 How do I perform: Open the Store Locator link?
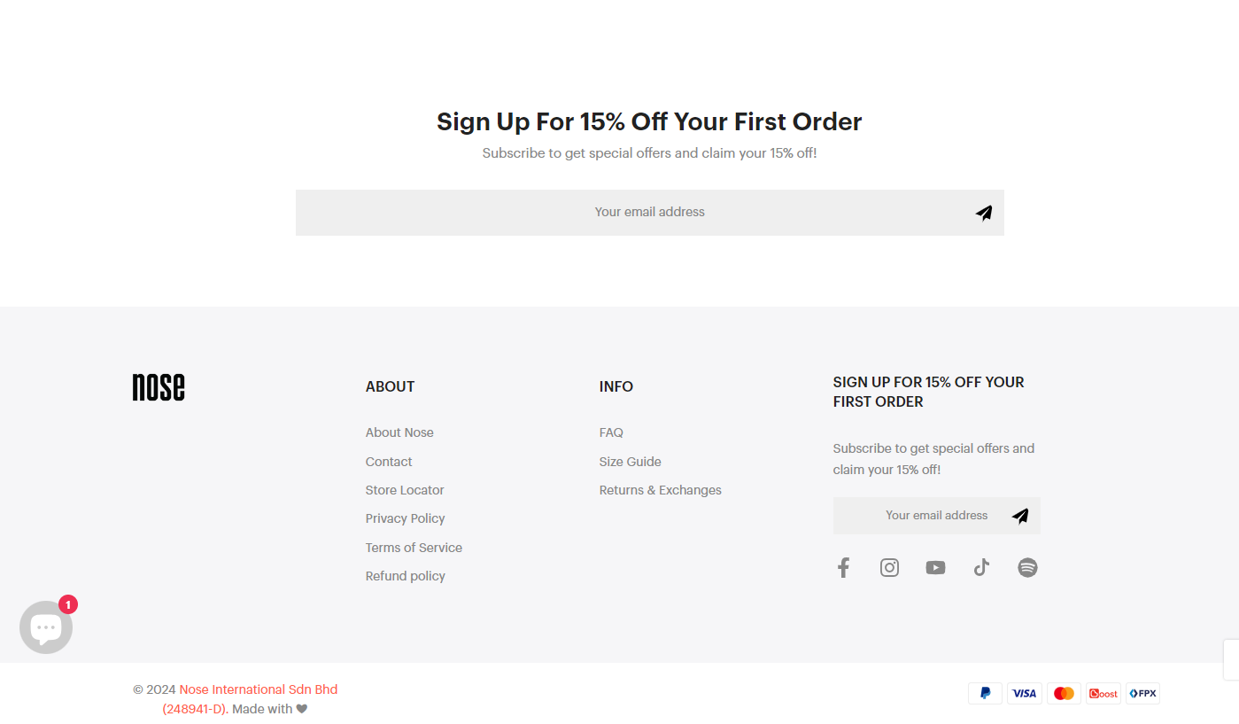(405, 490)
